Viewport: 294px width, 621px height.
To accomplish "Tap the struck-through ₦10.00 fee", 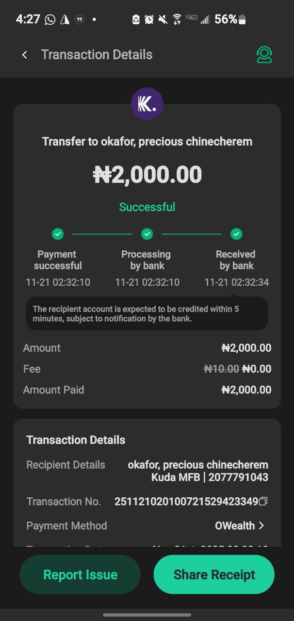I will tap(221, 369).
